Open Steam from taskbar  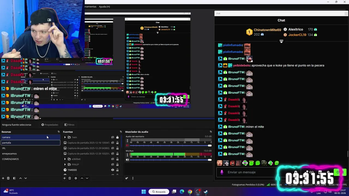206,192
